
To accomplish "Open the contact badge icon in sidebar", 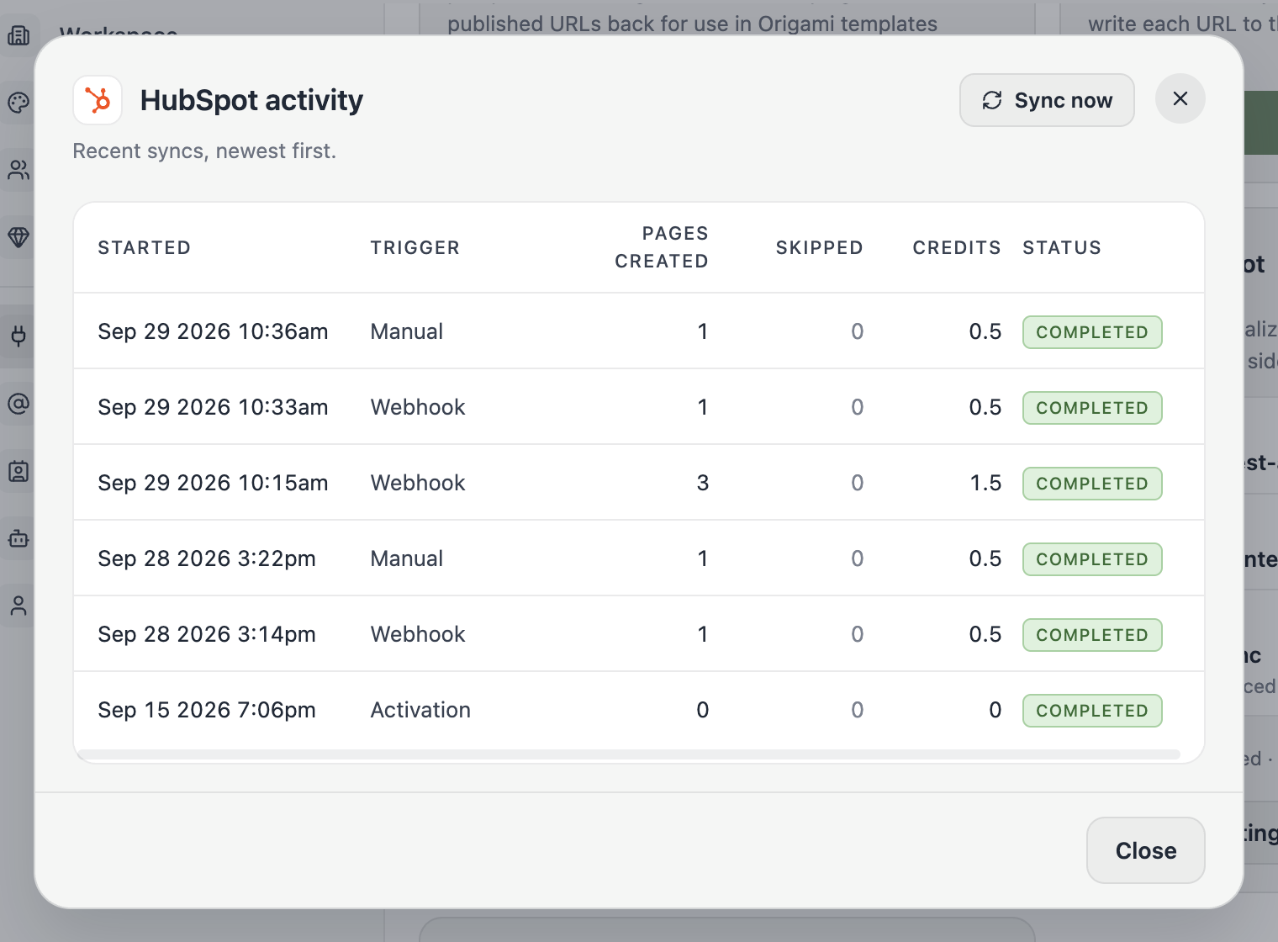I will pyautogui.click(x=18, y=471).
